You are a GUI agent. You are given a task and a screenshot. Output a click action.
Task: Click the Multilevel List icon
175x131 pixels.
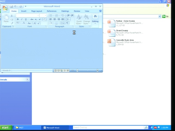pyautogui.click(x=62, y=16)
